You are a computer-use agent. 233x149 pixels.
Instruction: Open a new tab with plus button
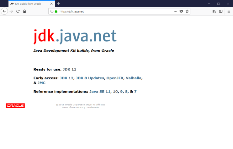click(x=58, y=3)
